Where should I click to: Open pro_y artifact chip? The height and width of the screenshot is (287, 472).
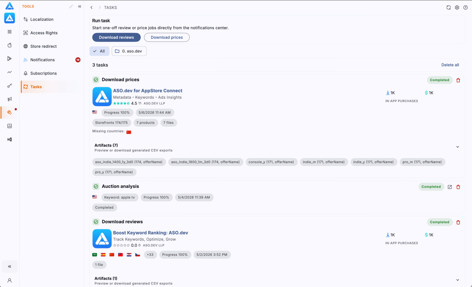coord(114,172)
